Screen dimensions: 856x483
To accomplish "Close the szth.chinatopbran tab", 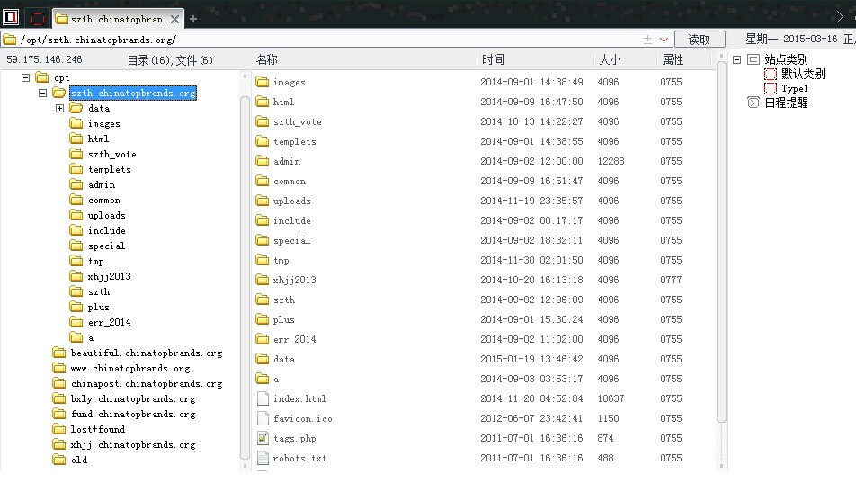I will point(174,19).
